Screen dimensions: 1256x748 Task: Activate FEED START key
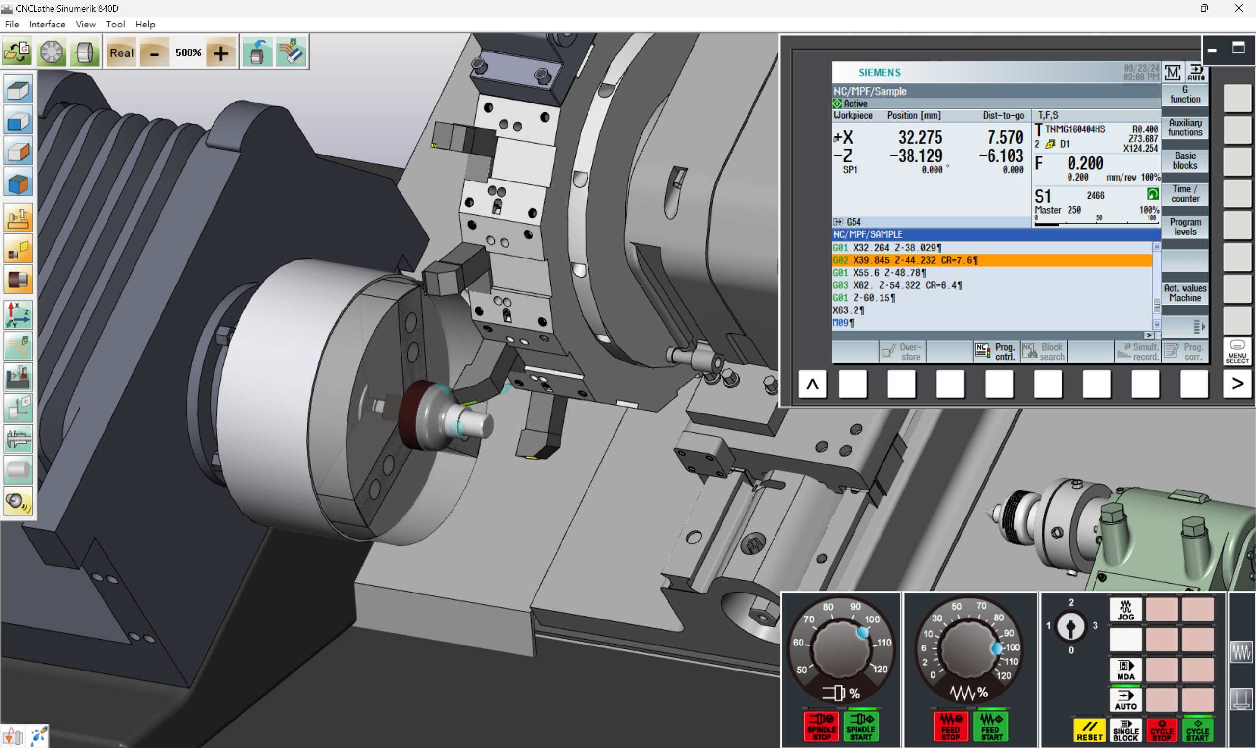[991, 726]
